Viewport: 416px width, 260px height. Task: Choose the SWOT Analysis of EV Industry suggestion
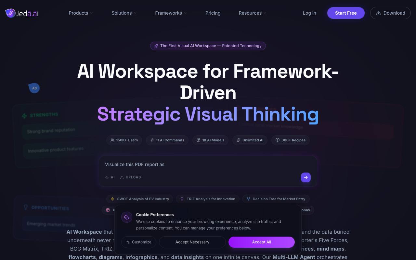tap(140, 199)
